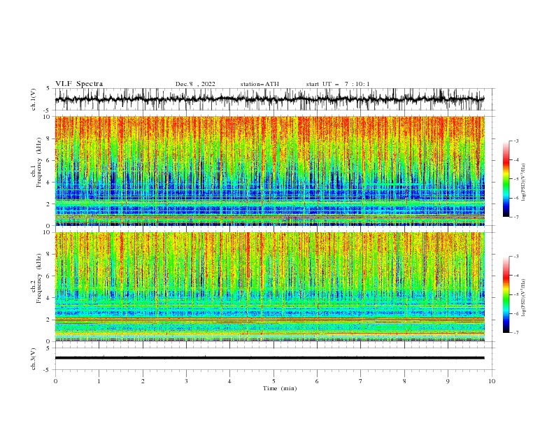
Task: Click the ch.1 voltage waveform plot
Action: point(269,99)
